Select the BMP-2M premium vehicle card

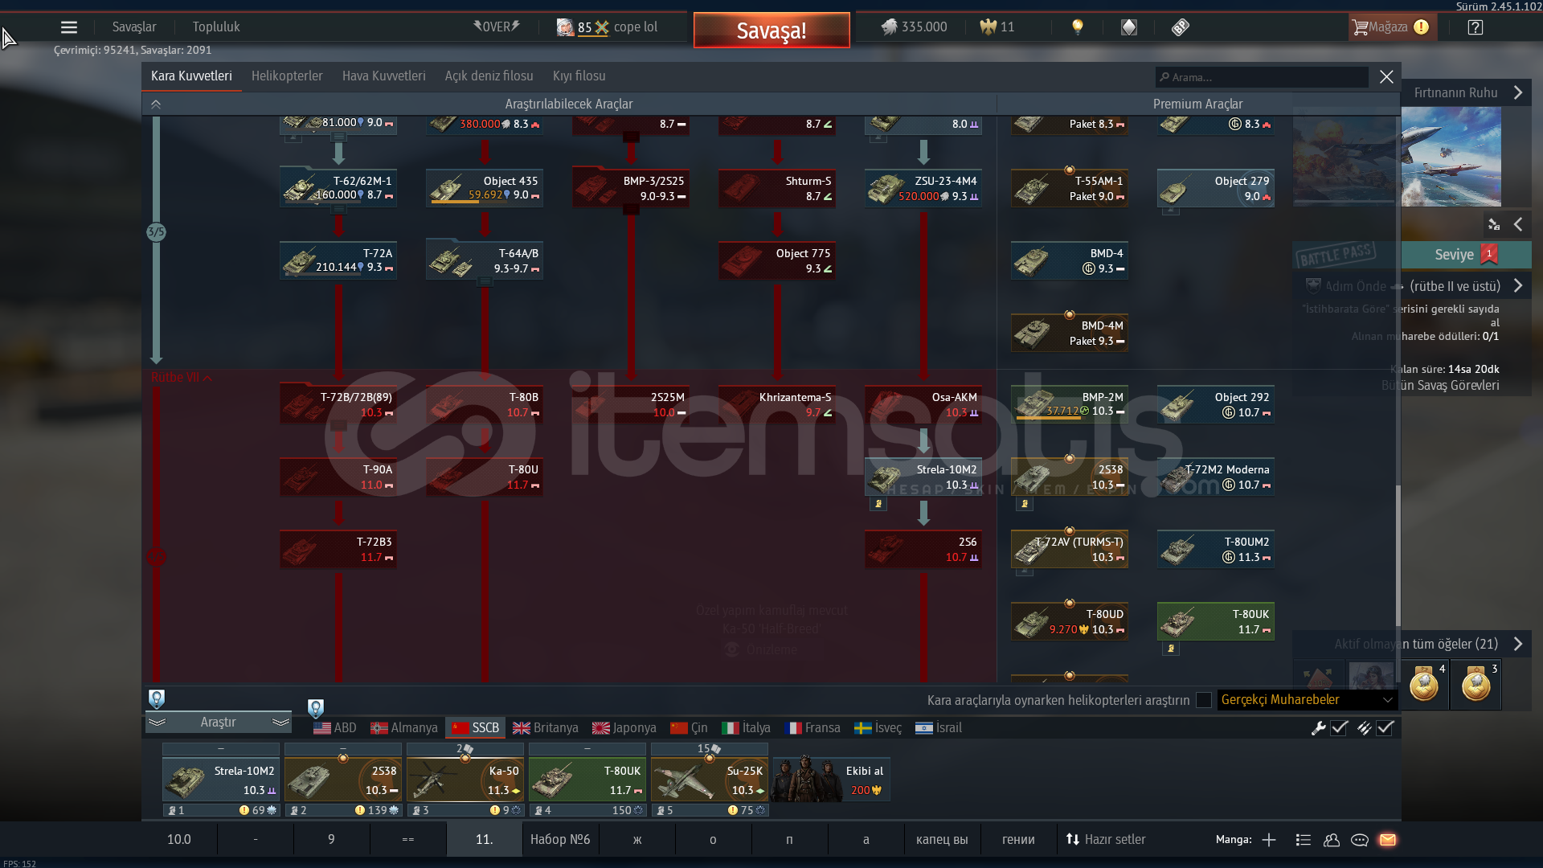pos(1069,405)
